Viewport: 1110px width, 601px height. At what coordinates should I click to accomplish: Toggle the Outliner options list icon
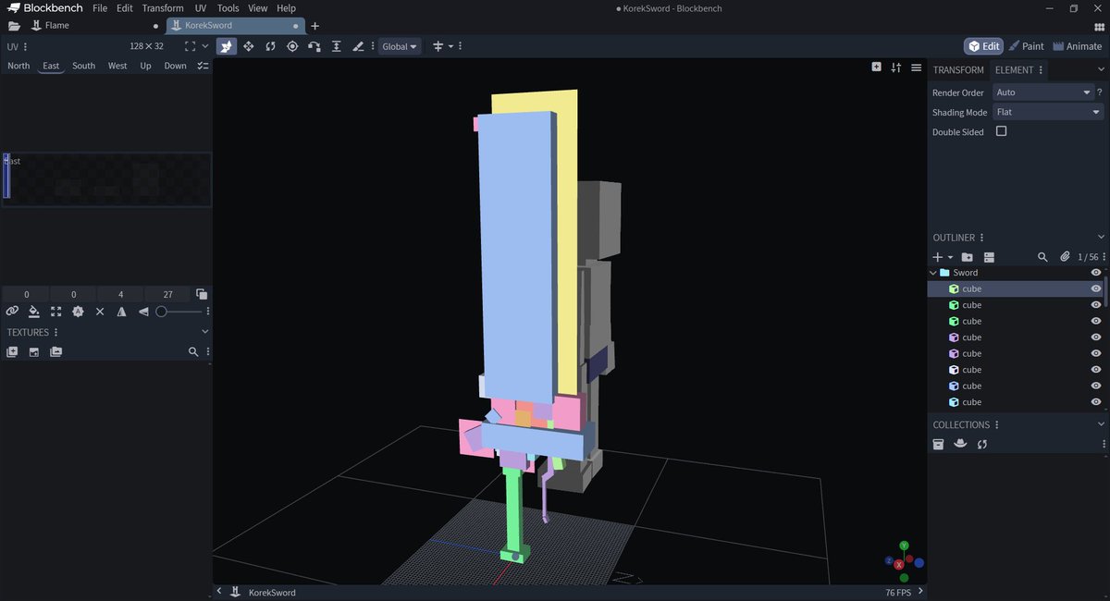click(989, 257)
